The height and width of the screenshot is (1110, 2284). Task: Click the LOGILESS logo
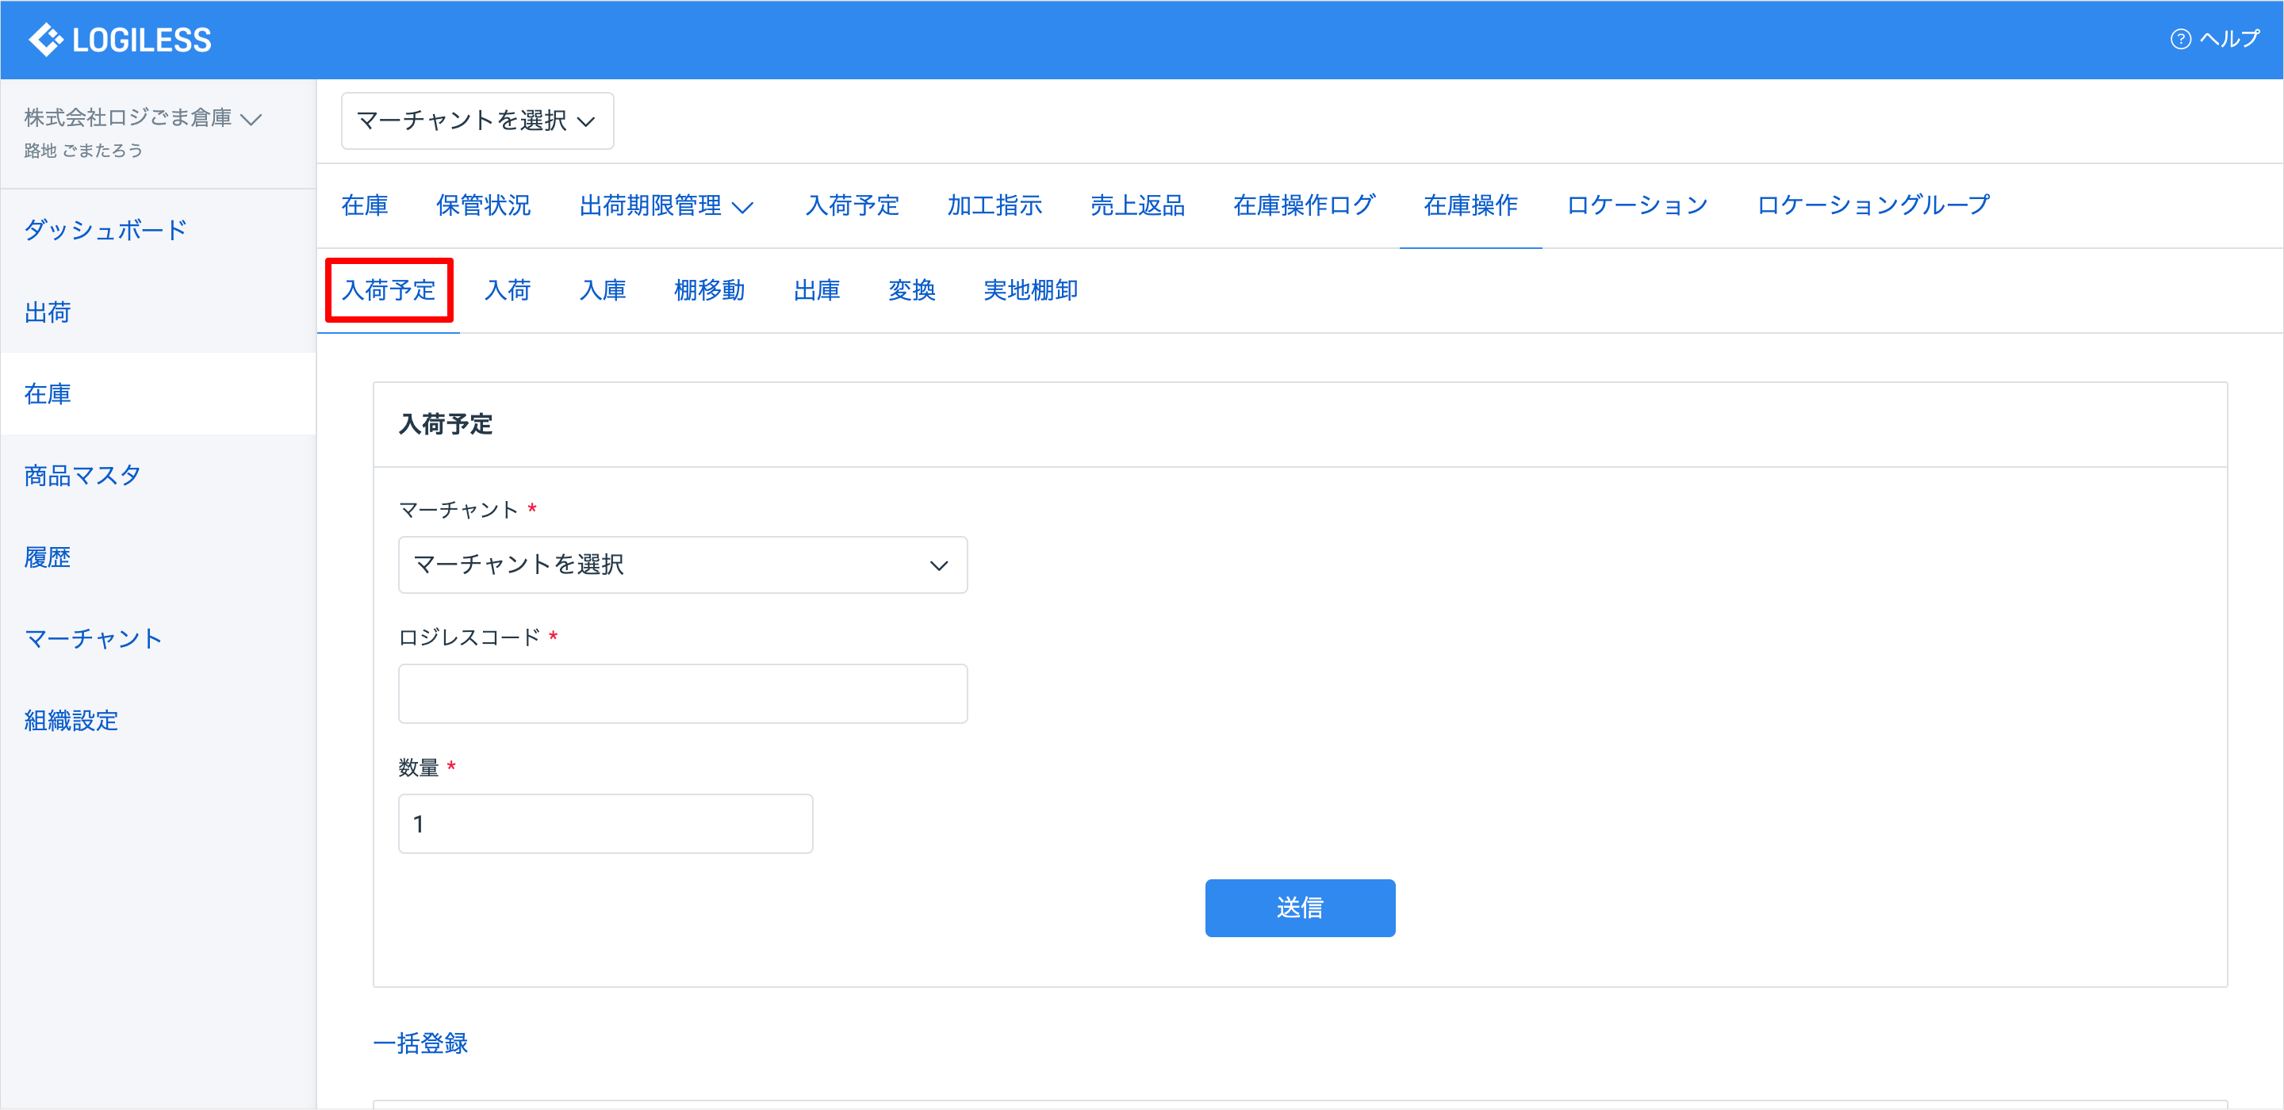pyautogui.click(x=120, y=40)
